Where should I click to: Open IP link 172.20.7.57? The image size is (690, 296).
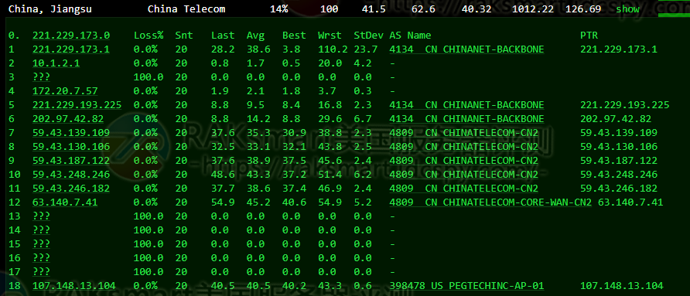[x=65, y=91]
